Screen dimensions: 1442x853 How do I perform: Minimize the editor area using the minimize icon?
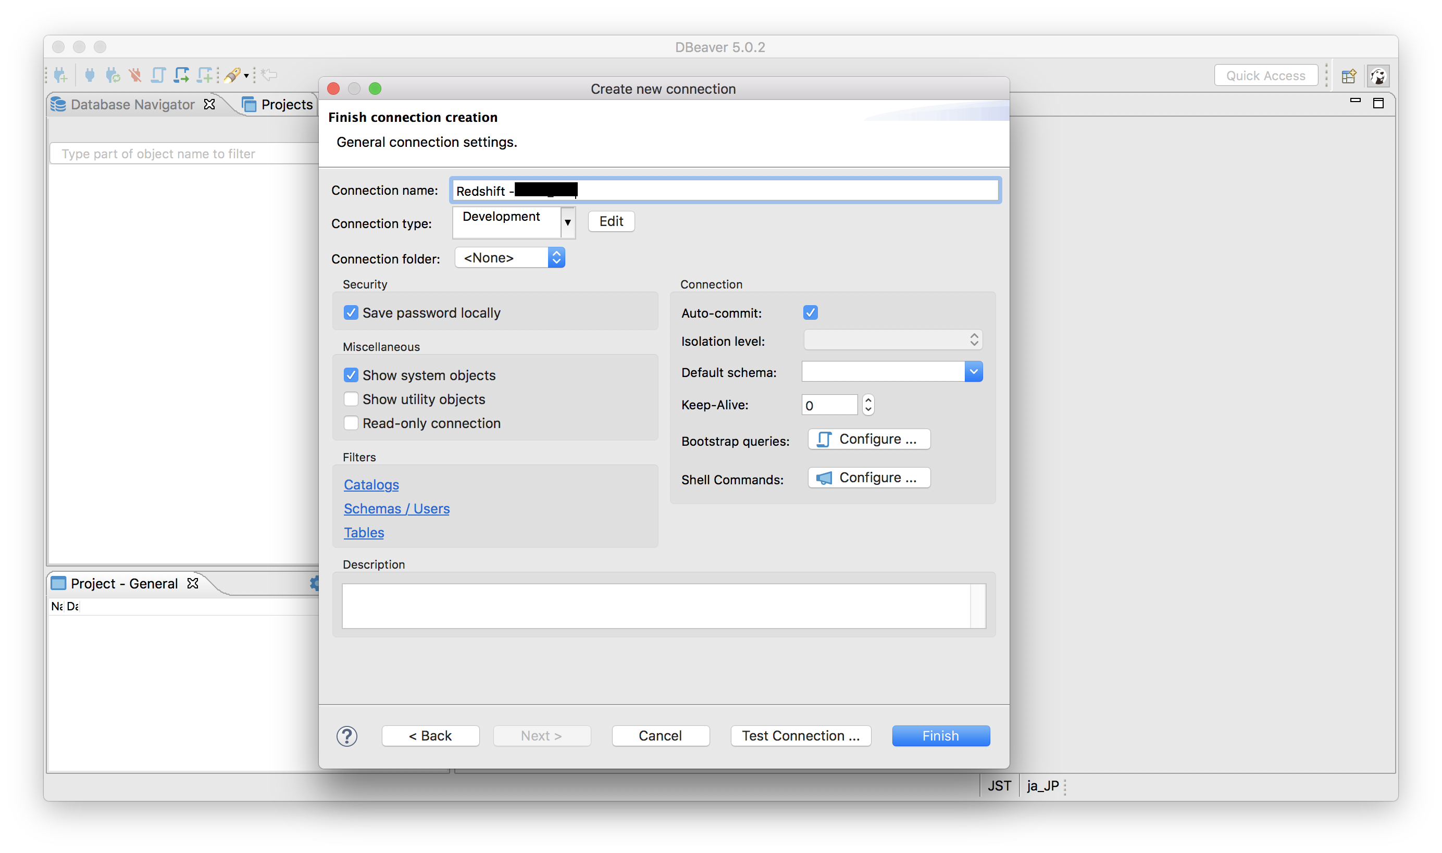[1355, 101]
